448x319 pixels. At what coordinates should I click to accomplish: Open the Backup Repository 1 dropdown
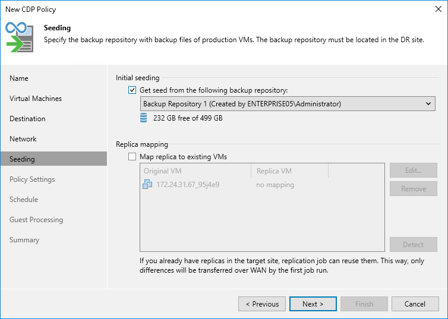[x=288, y=104]
